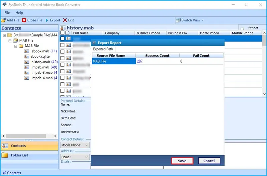Open the 207 success count link
This screenshot has width=267, height=176.
[x=140, y=61]
